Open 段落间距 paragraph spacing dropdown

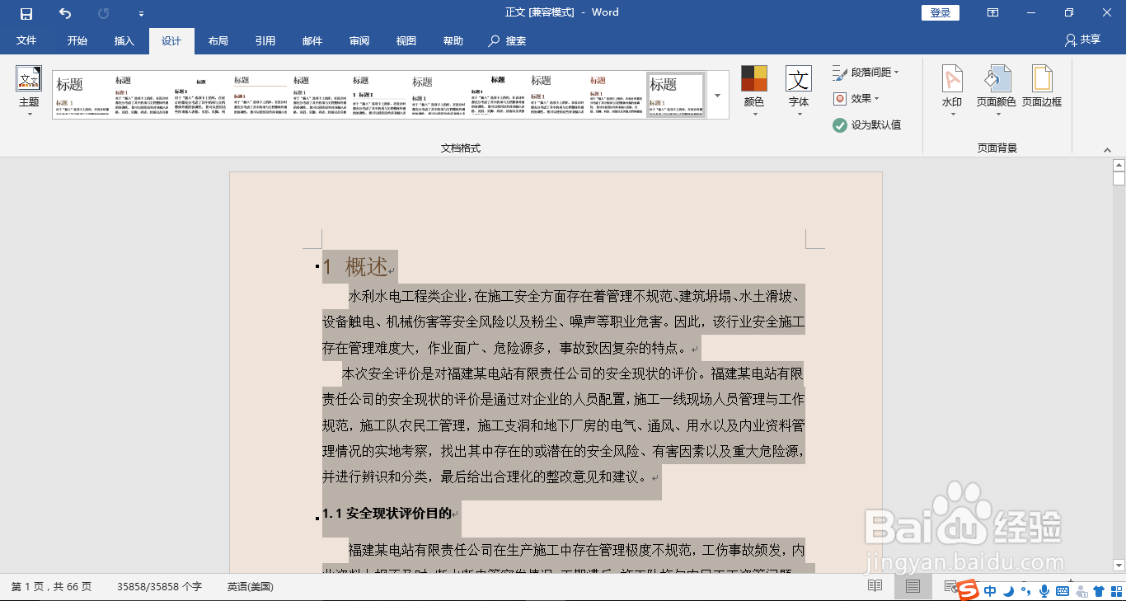(x=866, y=73)
